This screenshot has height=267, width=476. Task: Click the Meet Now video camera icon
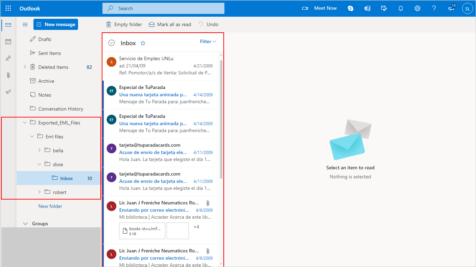point(305,8)
